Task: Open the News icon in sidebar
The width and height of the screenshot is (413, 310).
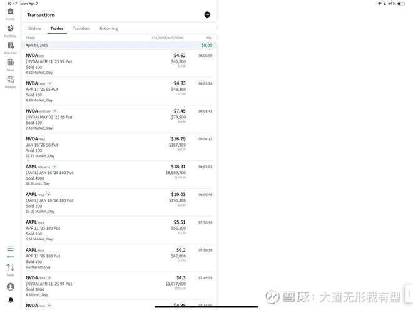Action: coord(10,62)
